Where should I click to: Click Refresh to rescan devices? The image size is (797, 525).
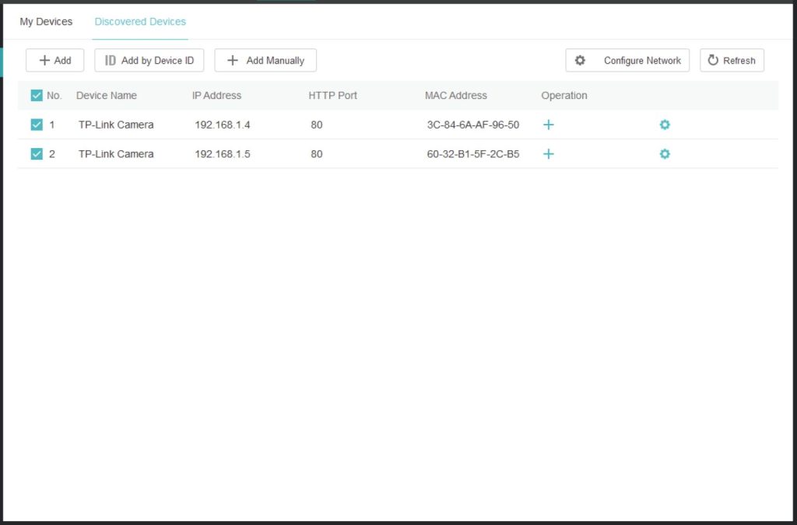click(732, 60)
